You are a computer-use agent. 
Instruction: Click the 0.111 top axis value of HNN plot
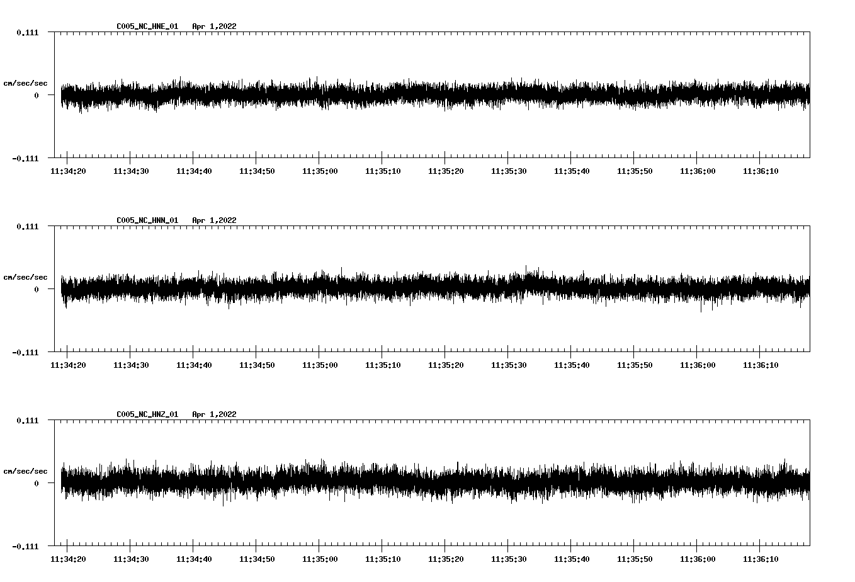[x=27, y=226]
